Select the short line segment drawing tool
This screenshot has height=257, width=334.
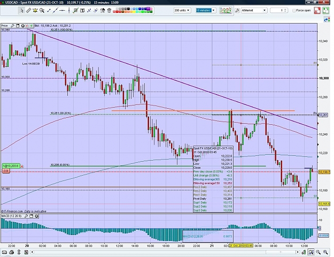(x=49, y=10)
